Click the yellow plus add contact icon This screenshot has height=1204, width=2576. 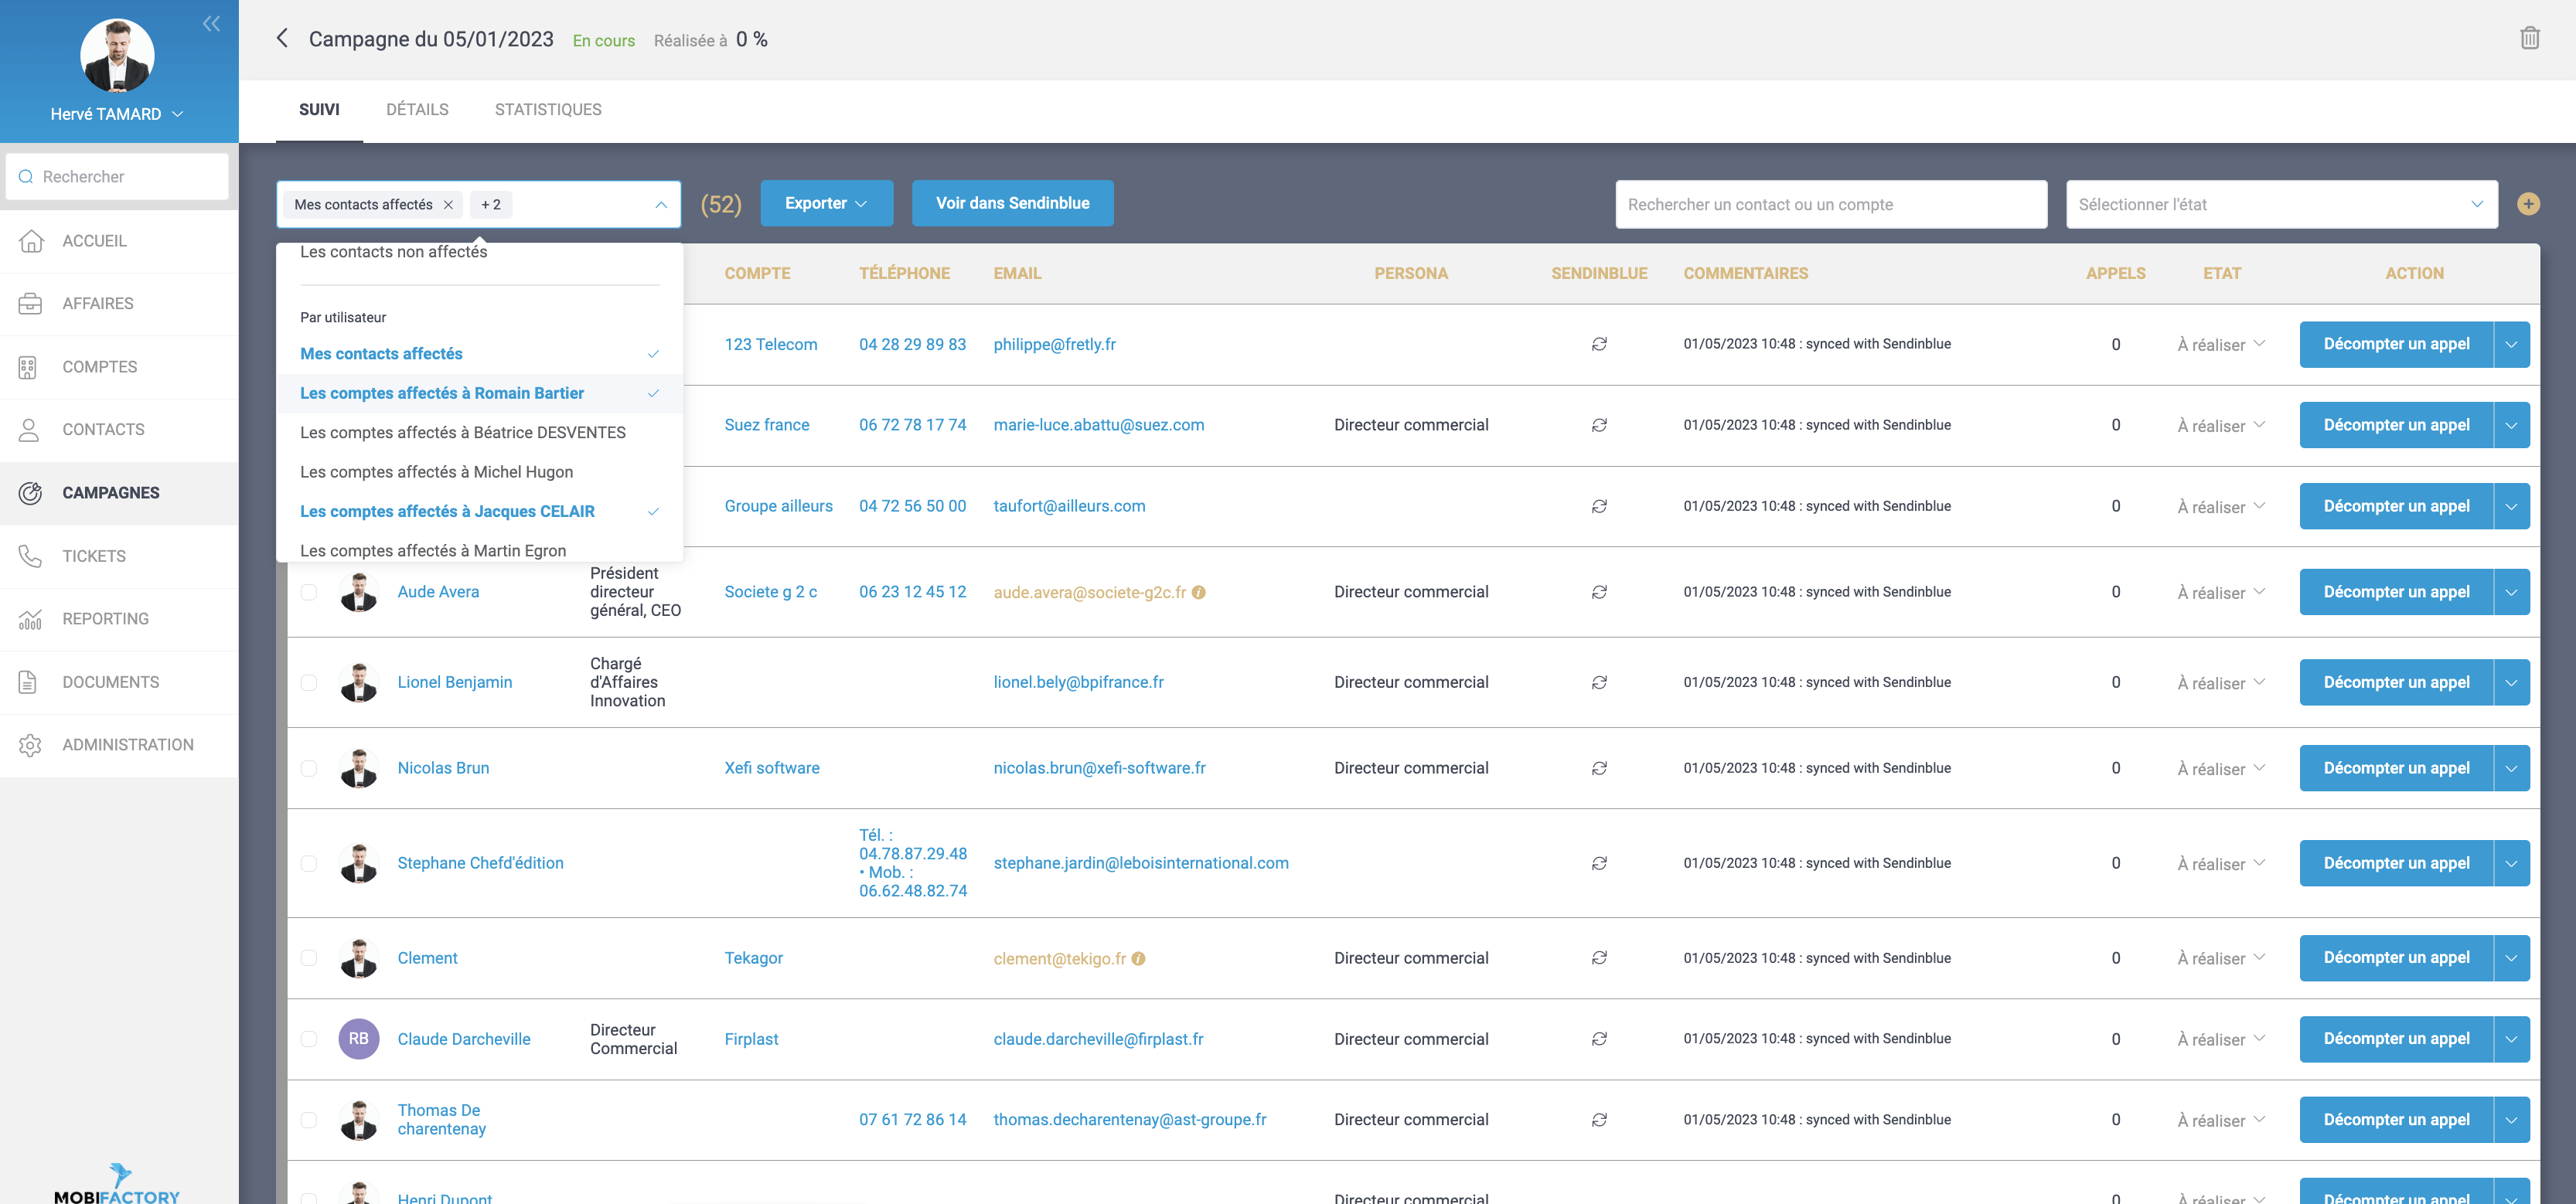pyautogui.click(x=2528, y=204)
